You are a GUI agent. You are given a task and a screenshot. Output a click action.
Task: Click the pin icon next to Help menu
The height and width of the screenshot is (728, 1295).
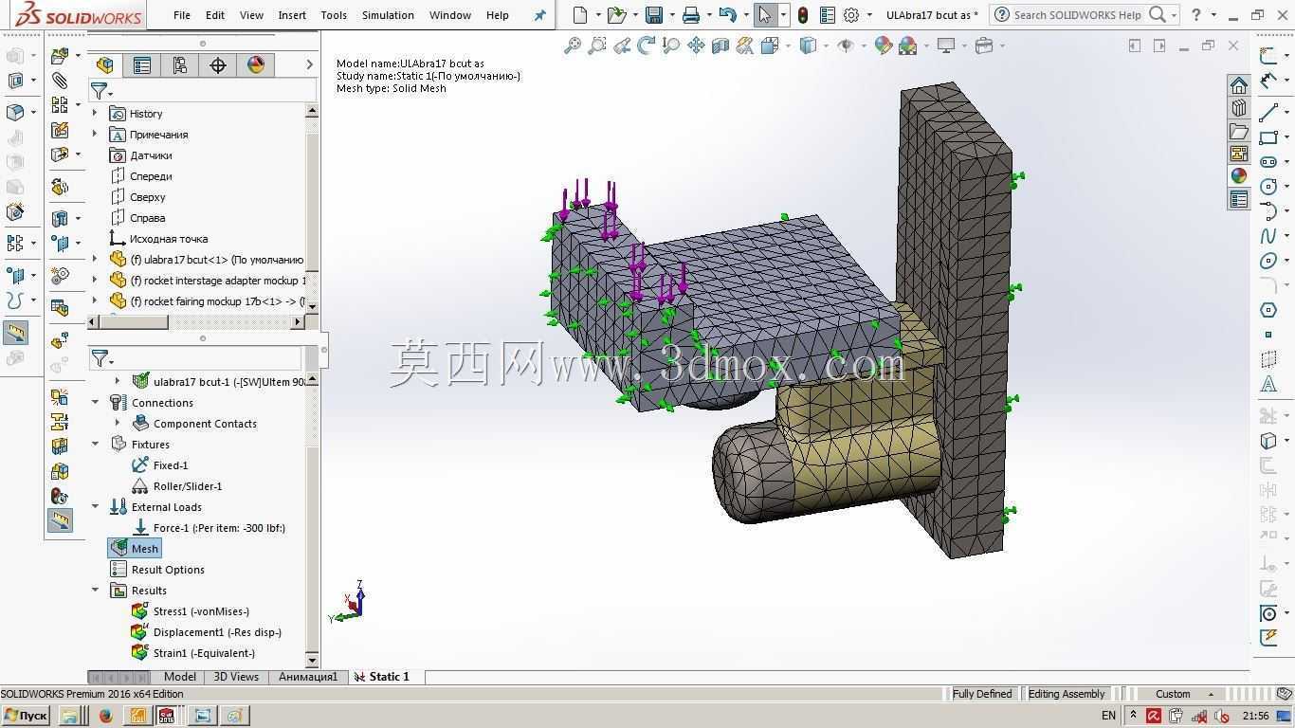click(540, 15)
